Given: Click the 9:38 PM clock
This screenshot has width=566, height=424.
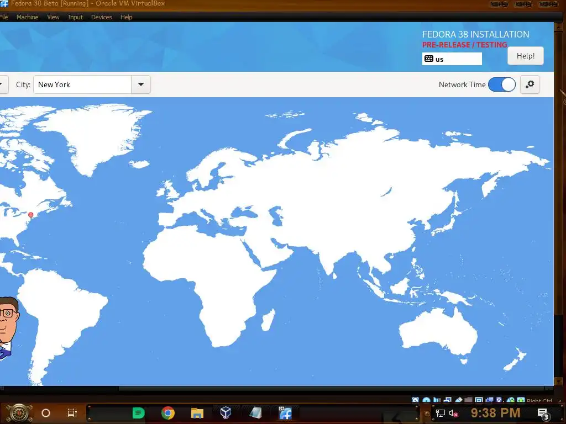Looking at the screenshot, I should click(495, 413).
